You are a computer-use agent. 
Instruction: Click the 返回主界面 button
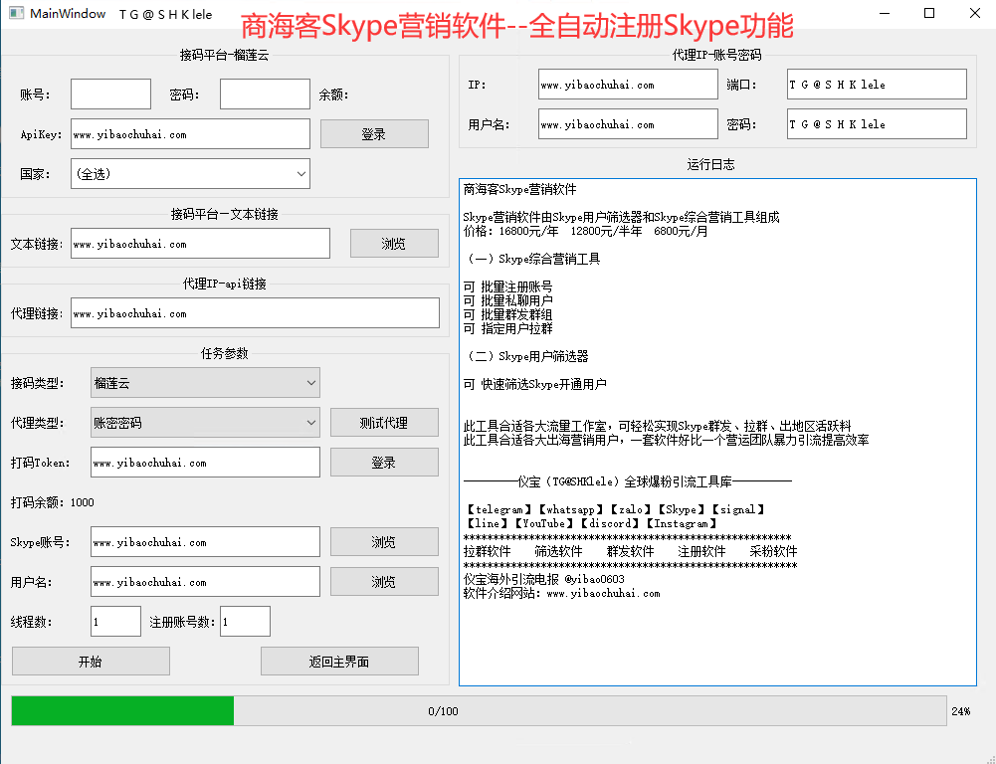pyautogui.click(x=339, y=662)
